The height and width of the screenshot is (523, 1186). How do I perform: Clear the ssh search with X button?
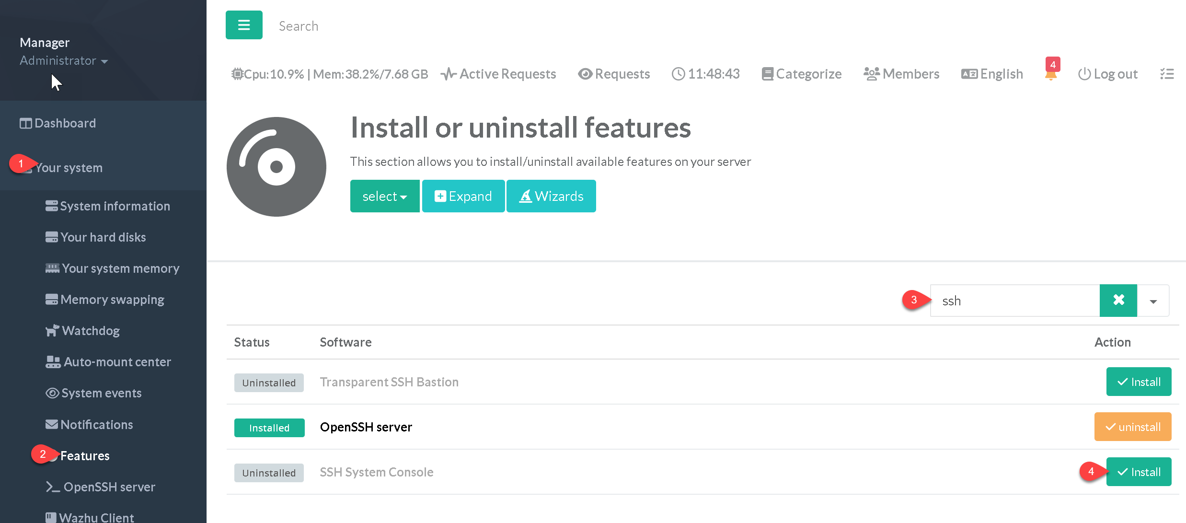pos(1118,301)
